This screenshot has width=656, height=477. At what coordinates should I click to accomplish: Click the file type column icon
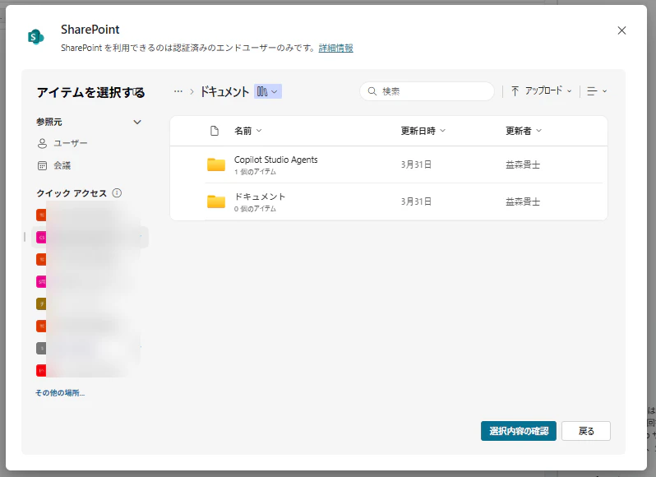(215, 131)
